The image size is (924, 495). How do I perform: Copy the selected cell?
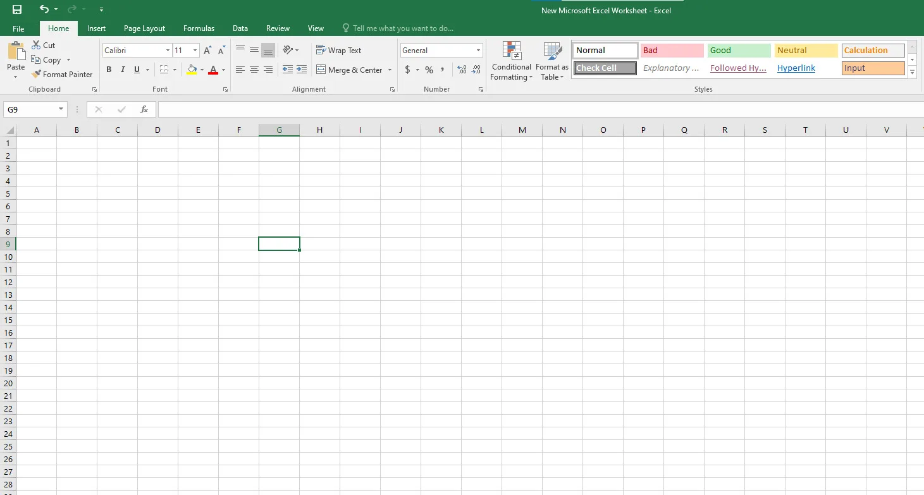tap(46, 60)
